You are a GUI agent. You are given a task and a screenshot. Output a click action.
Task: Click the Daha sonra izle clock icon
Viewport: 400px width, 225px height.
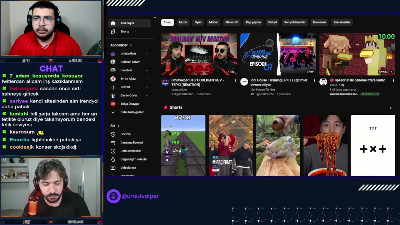(113, 151)
